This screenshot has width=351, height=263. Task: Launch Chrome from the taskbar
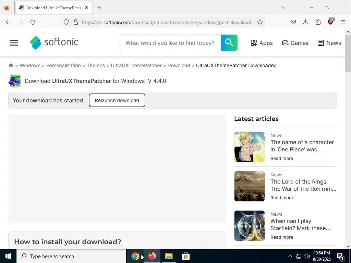[135, 256]
